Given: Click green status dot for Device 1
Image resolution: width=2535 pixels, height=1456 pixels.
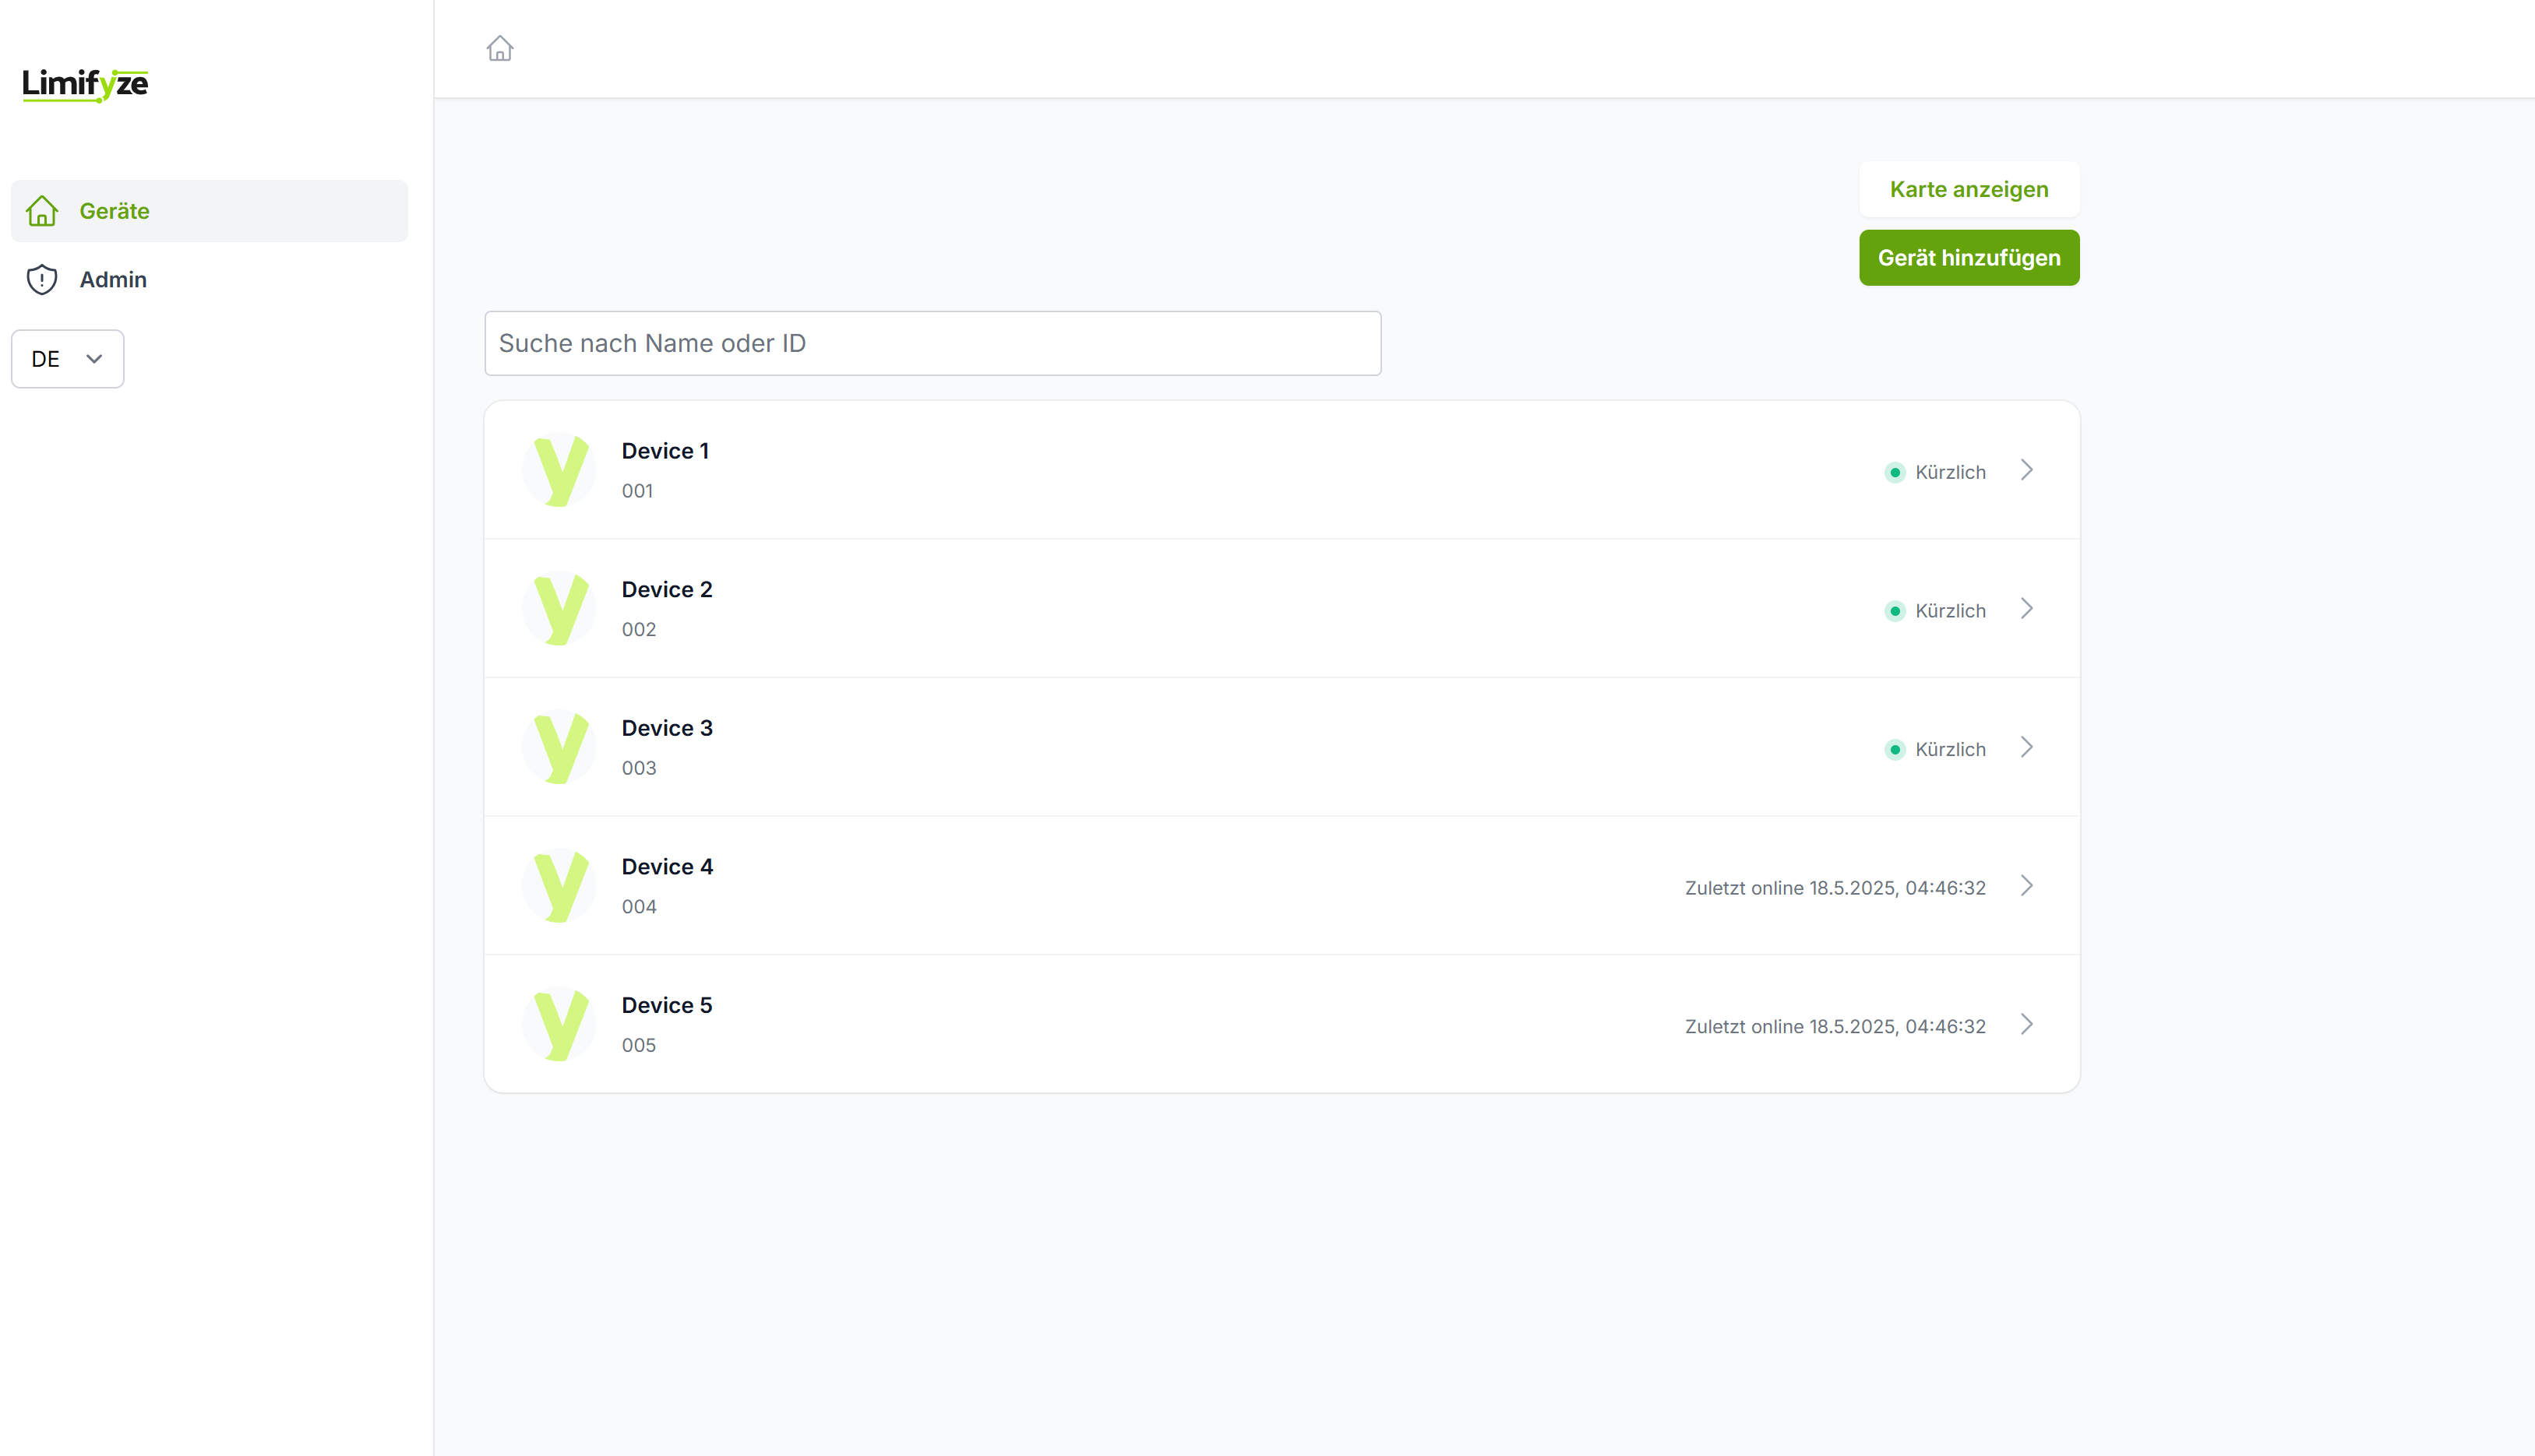Looking at the screenshot, I should point(1895,472).
